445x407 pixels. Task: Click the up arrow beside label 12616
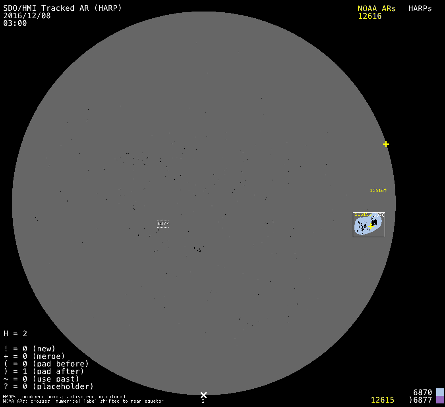pos(385,190)
